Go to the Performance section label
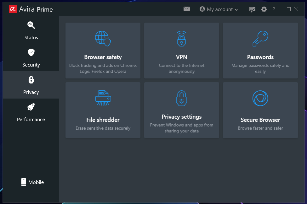This screenshot has height=204, width=307. click(31, 120)
